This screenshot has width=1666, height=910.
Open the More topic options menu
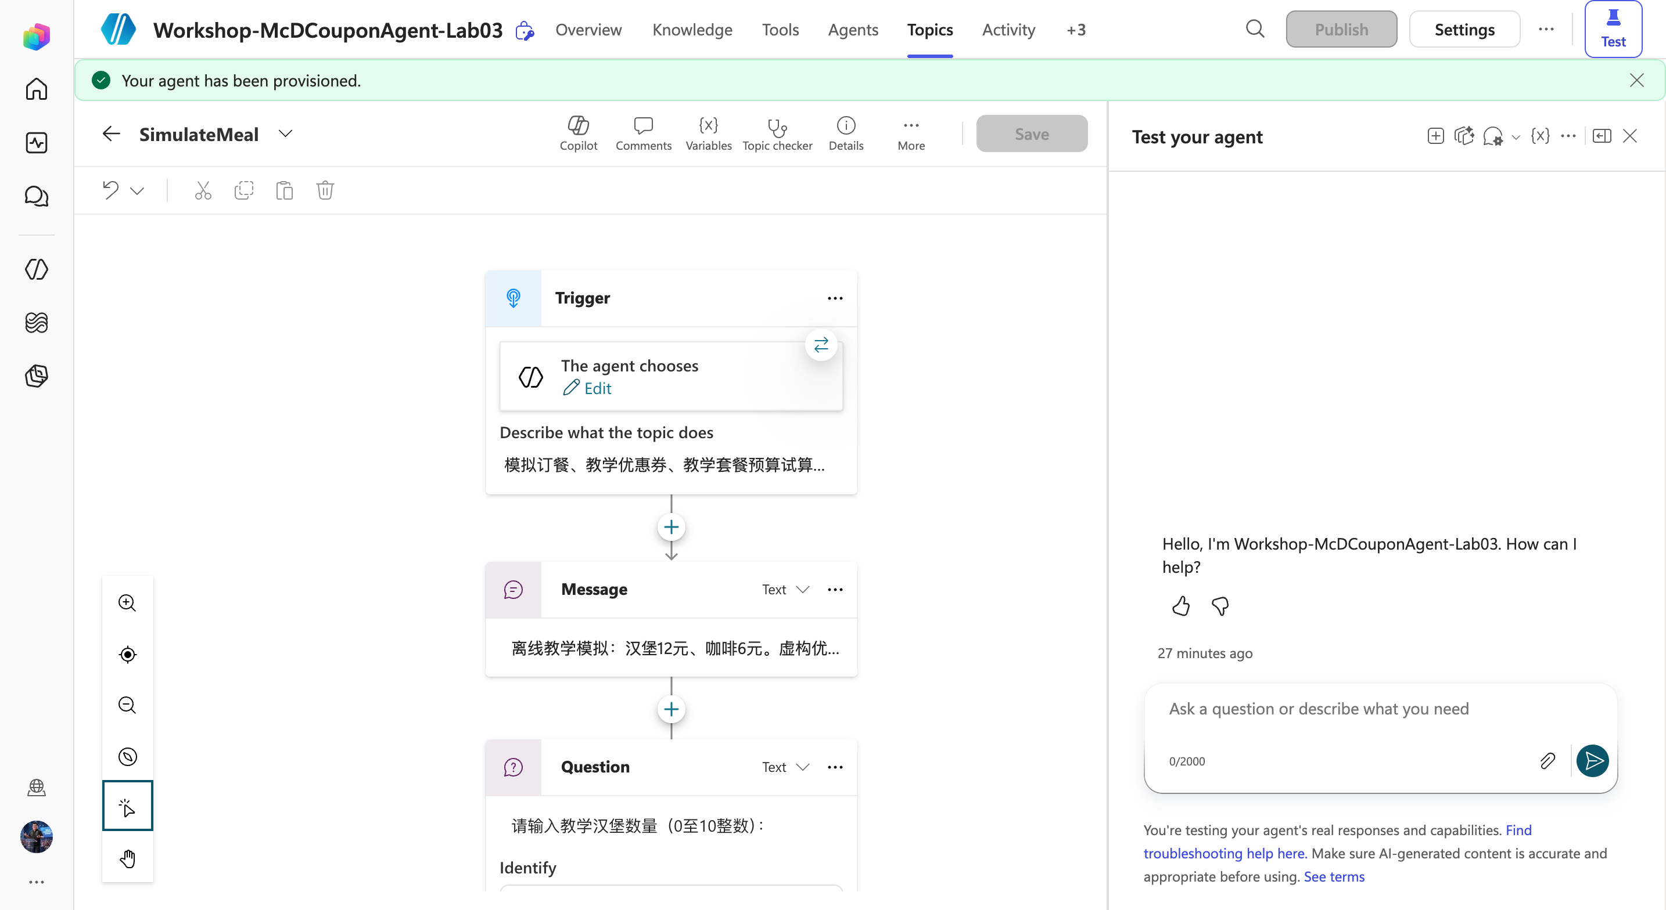tap(911, 134)
